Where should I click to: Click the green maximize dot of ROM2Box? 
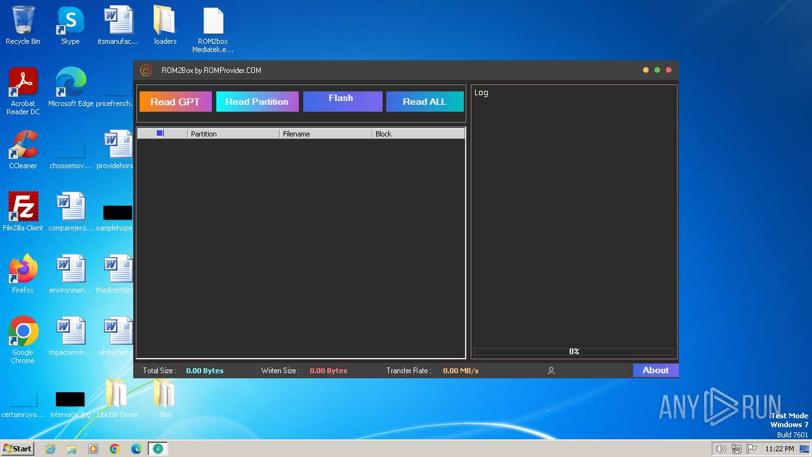pos(657,70)
